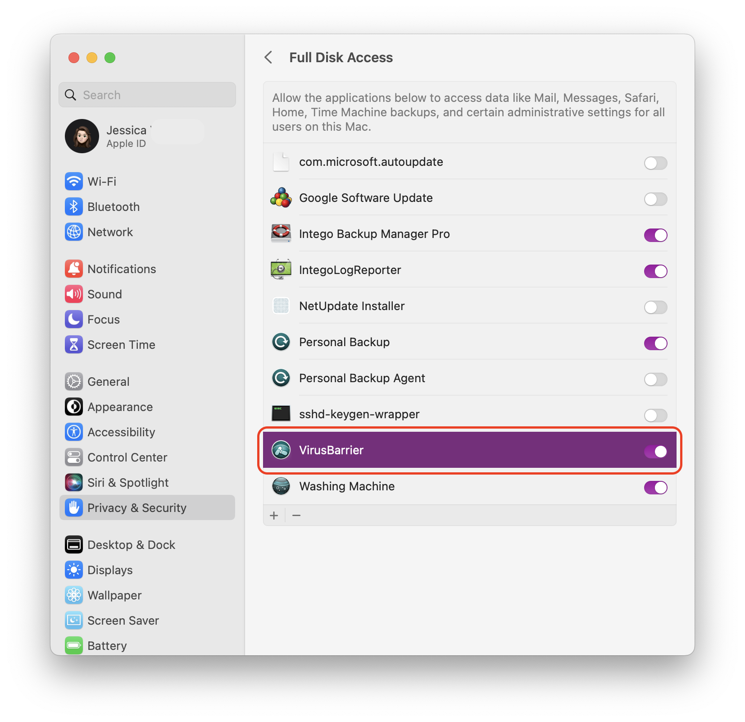Click the Bluetooth sidebar icon
This screenshot has width=745, height=722.
coord(74,207)
